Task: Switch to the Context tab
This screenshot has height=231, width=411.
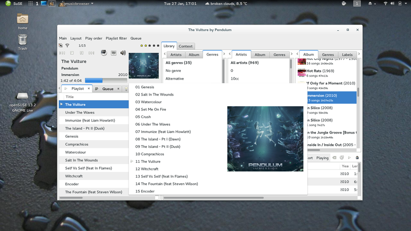Action: (185, 46)
